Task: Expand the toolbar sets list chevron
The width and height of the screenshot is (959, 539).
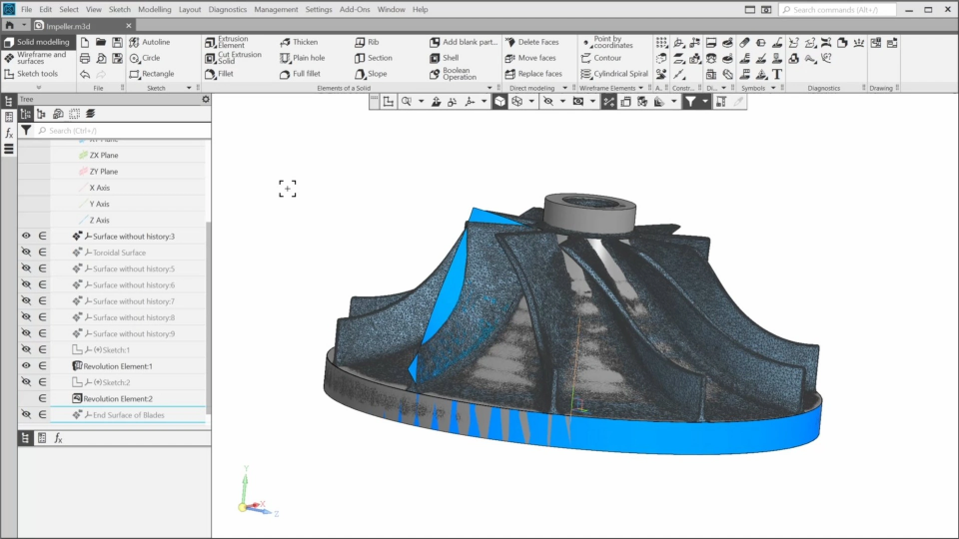Action: click(39, 88)
